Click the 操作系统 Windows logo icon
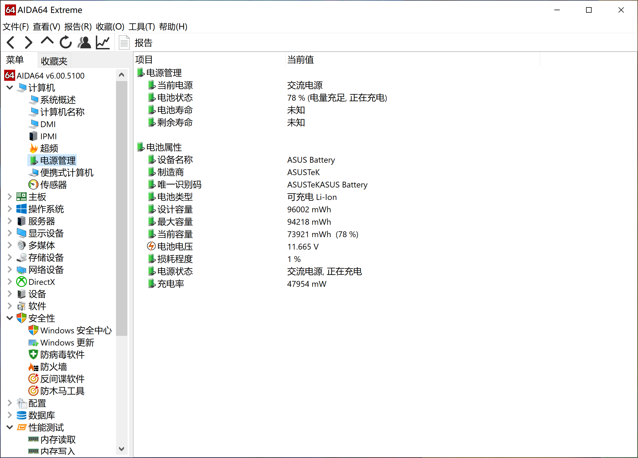This screenshot has height=458, width=638. [21, 209]
